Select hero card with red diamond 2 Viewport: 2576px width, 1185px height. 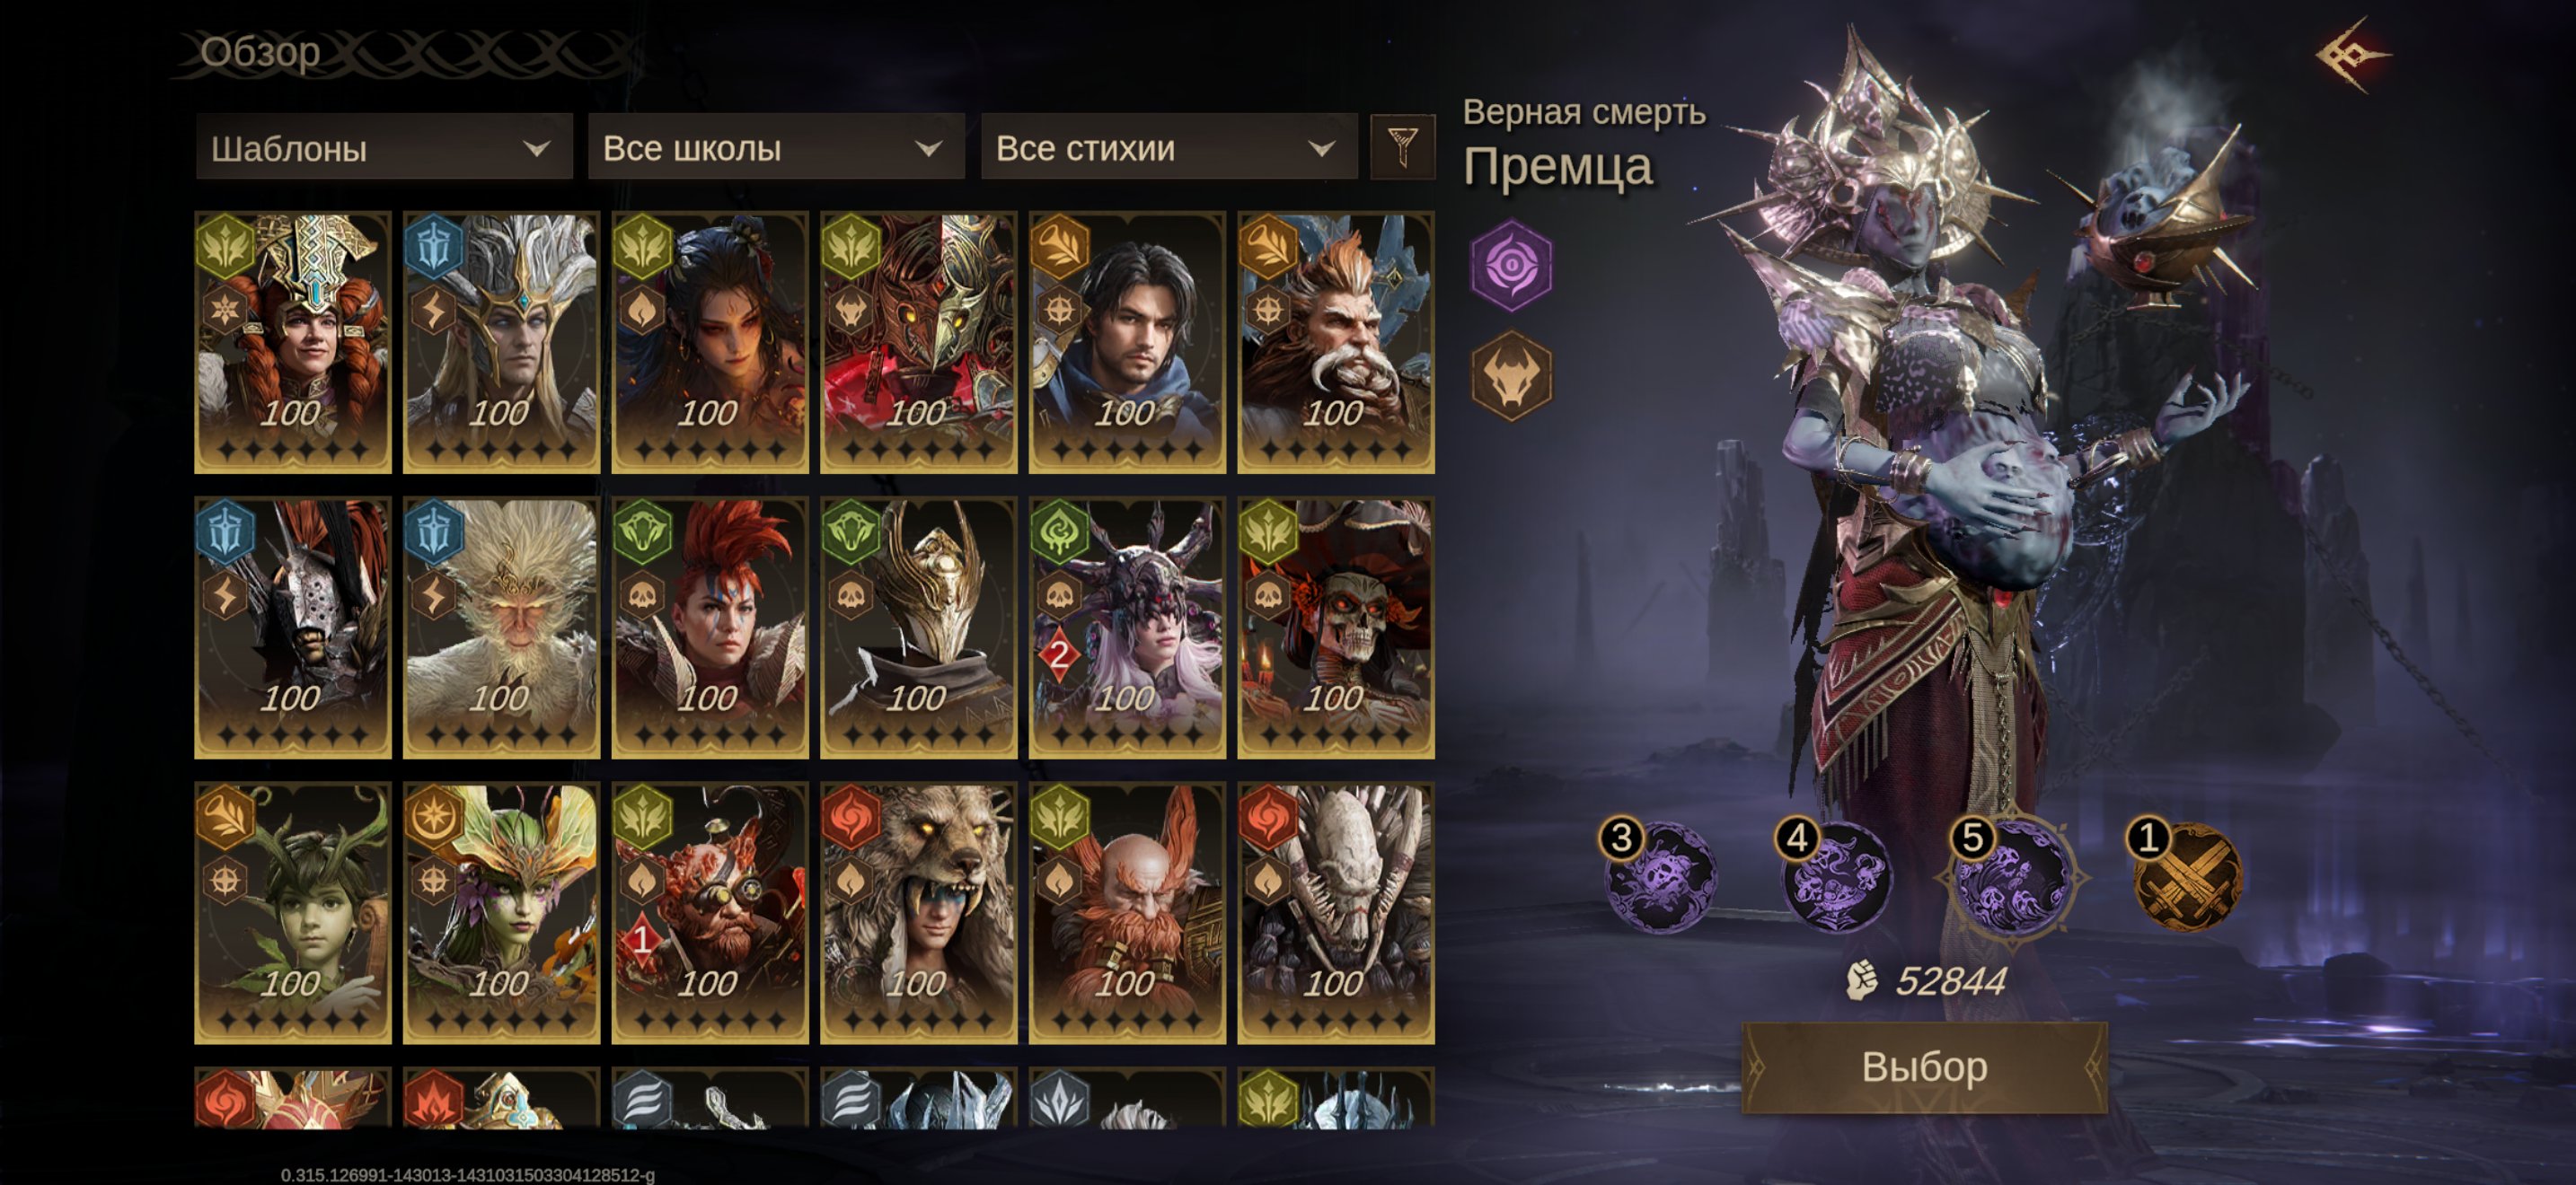(1127, 628)
